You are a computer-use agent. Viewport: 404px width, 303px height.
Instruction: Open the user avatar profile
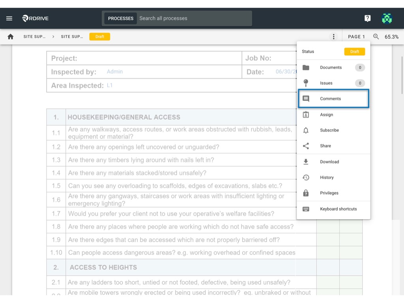click(387, 18)
